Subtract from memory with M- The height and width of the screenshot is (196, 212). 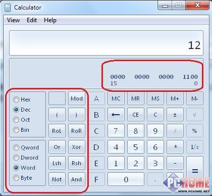tap(195, 99)
